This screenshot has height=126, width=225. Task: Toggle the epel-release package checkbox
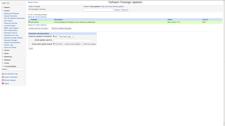coord(29,22)
